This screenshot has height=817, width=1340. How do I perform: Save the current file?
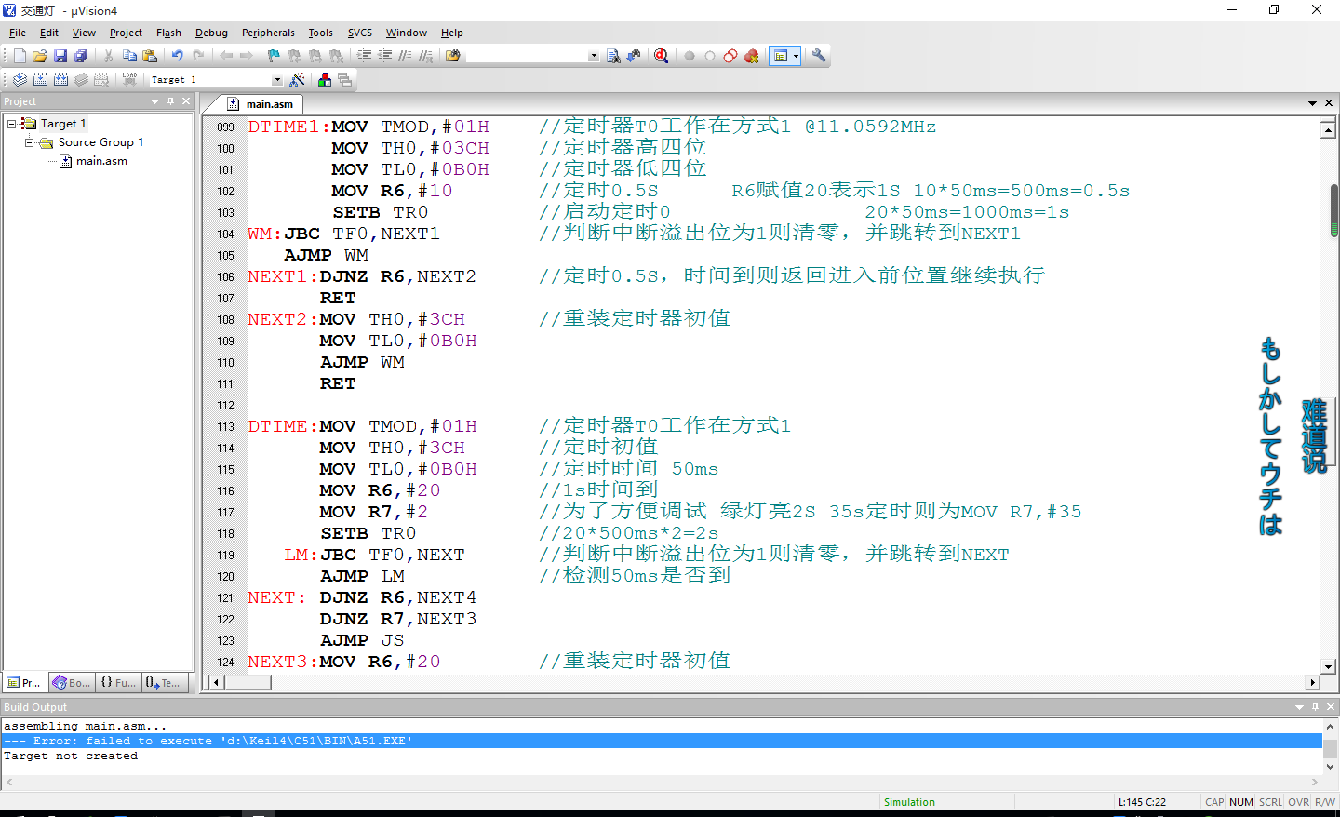click(x=60, y=56)
